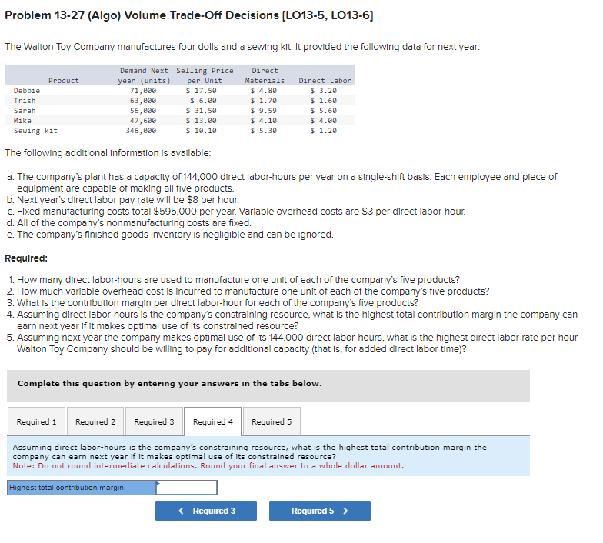Click the $ 17.50 selling price cell
This screenshot has height=543, width=603.
coord(202,91)
